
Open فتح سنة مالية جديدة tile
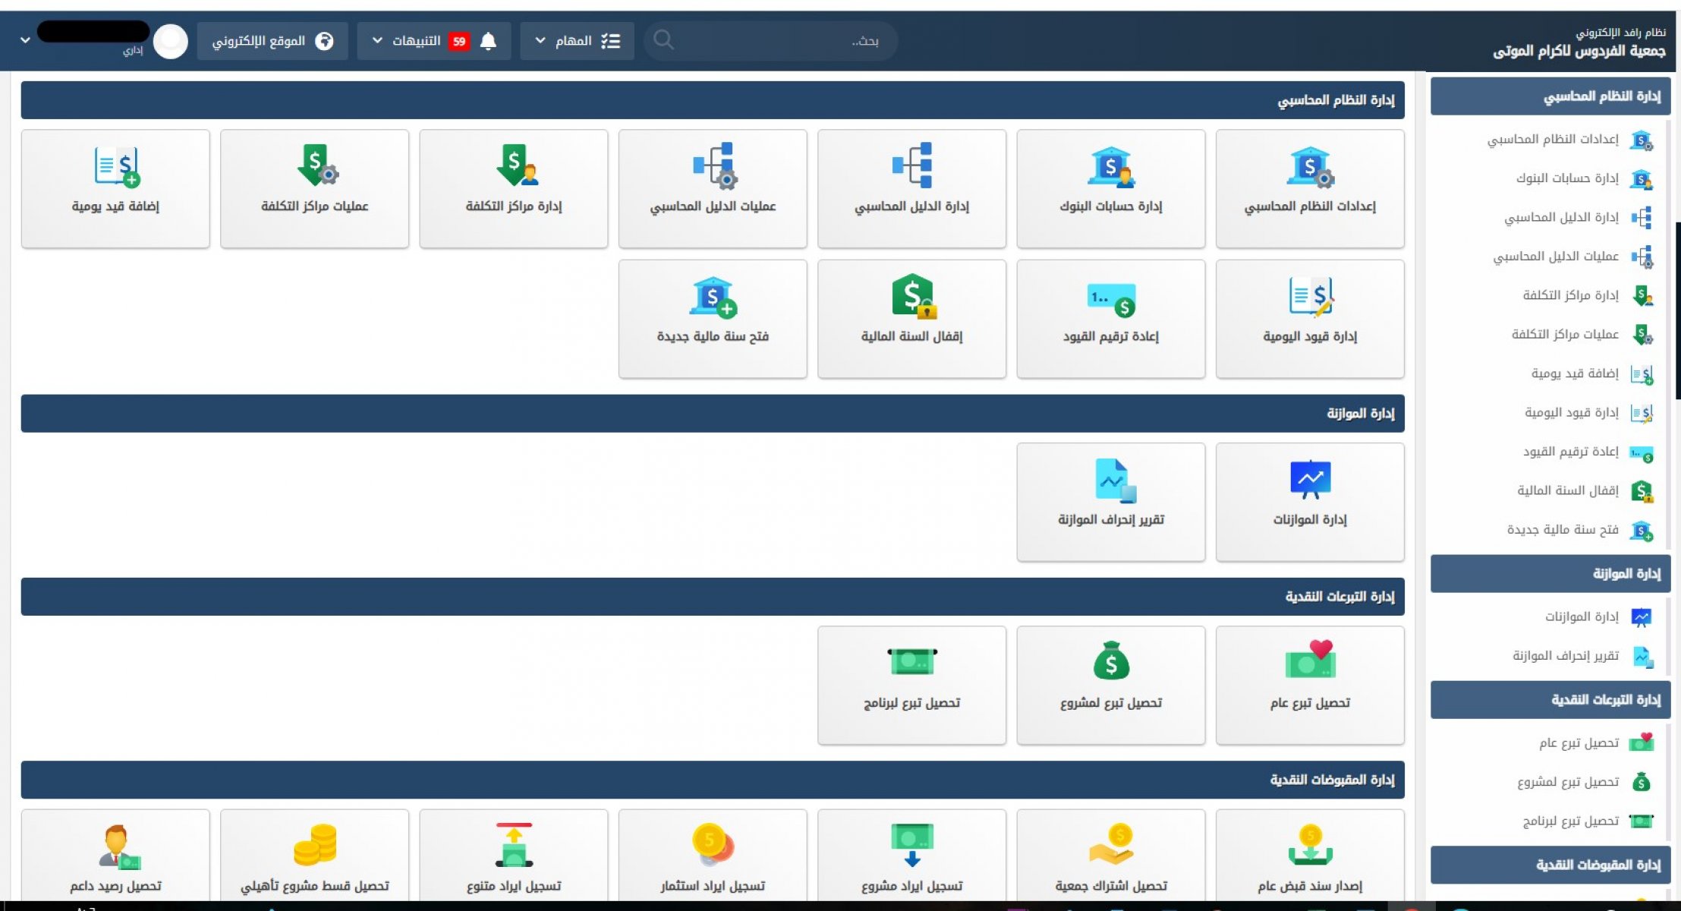tap(712, 319)
